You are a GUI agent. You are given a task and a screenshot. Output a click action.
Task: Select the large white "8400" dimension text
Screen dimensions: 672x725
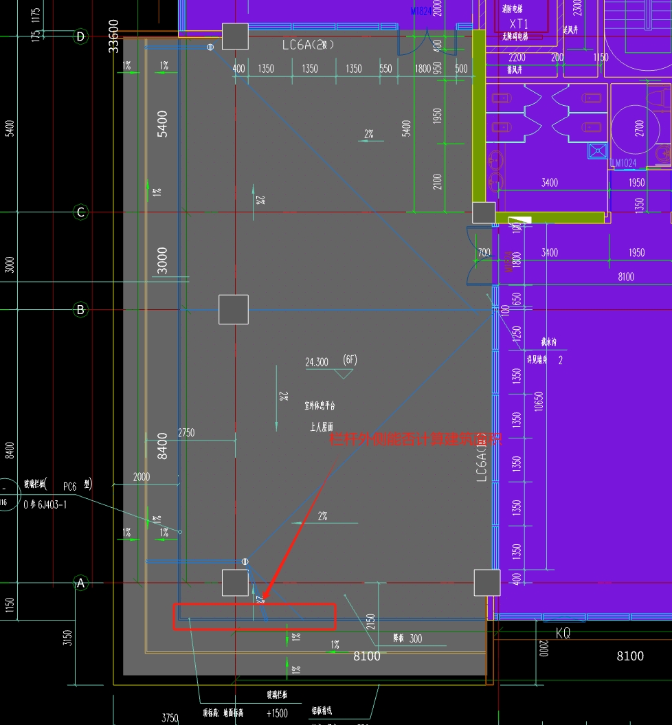[x=161, y=446]
